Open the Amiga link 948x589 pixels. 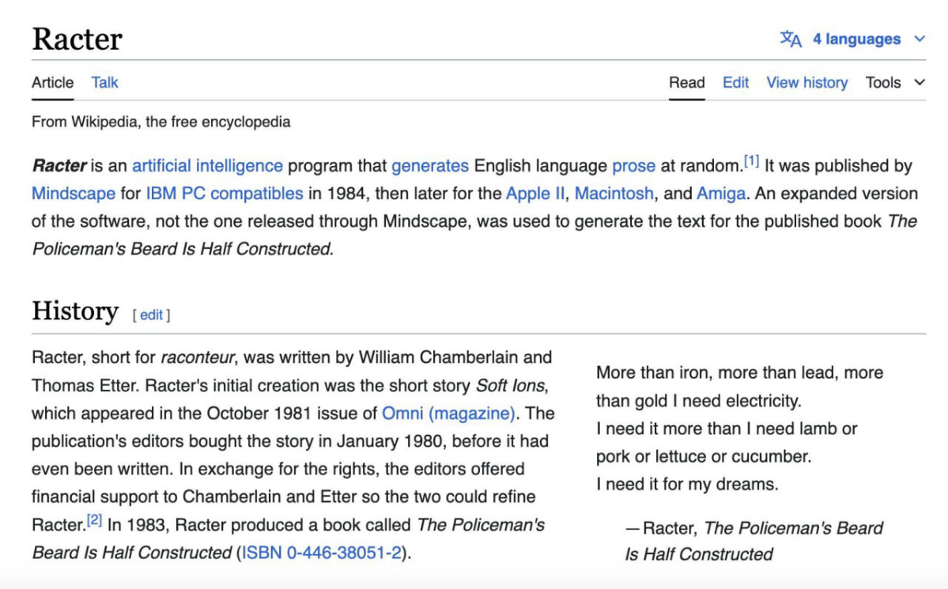pos(720,194)
